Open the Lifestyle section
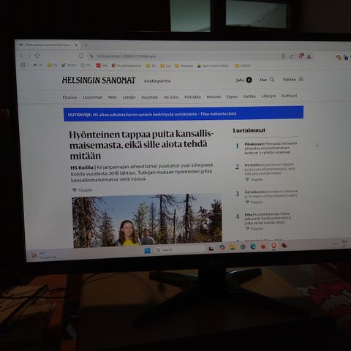The width and height of the screenshot is (351, 351). [x=268, y=96]
